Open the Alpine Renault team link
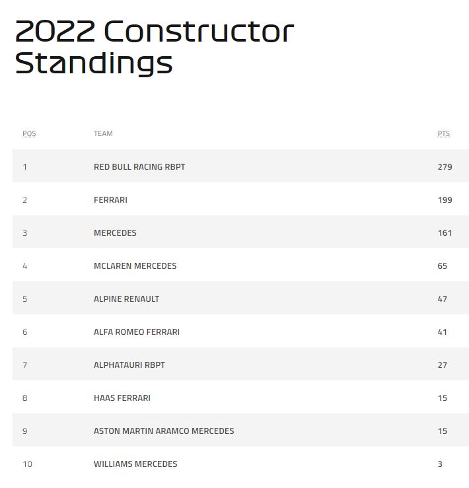The image size is (469, 488). pos(126,299)
